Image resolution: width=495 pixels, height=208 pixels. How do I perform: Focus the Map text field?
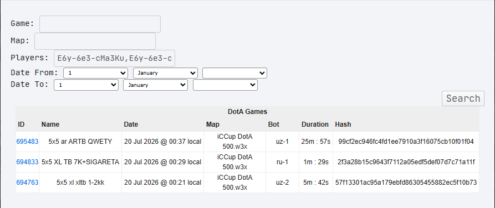click(95, 41)
